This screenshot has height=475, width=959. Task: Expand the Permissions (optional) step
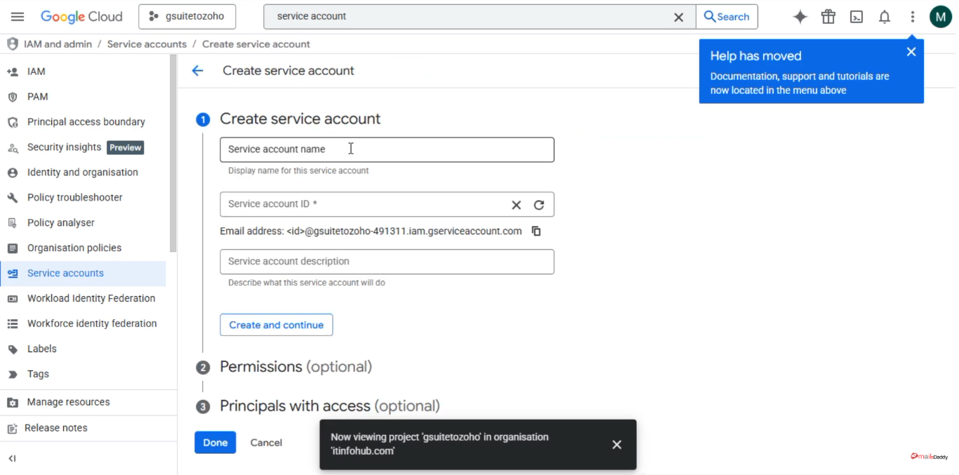296,367
